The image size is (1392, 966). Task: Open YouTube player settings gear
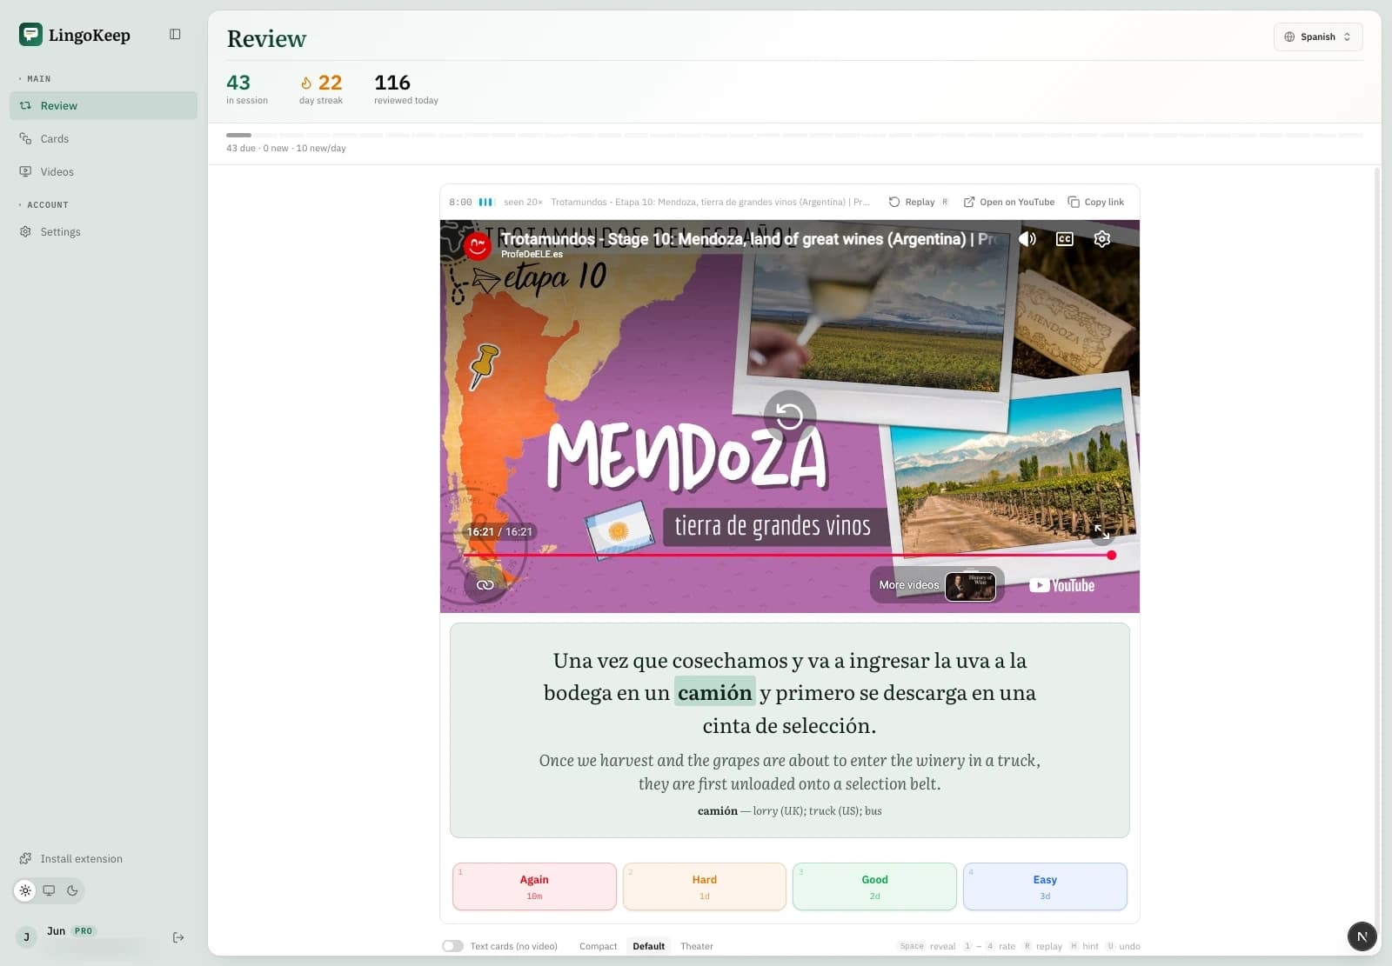[x=1102, y=238]
